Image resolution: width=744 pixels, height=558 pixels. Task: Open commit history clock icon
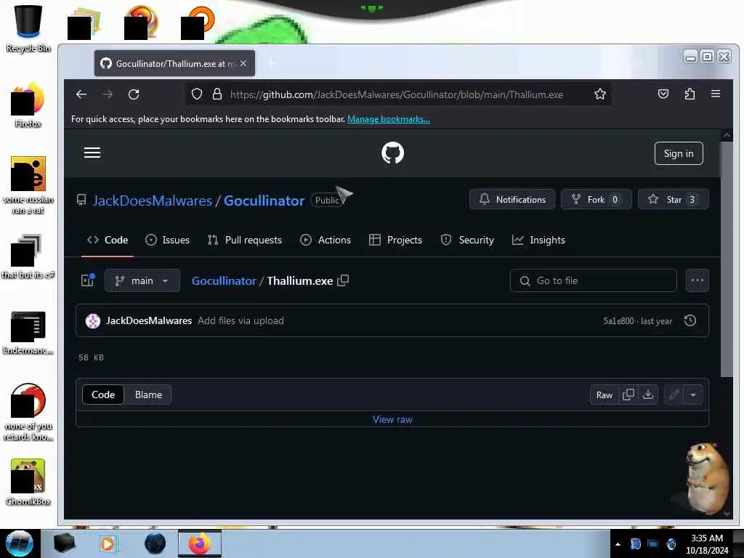(x=690, y=320)
